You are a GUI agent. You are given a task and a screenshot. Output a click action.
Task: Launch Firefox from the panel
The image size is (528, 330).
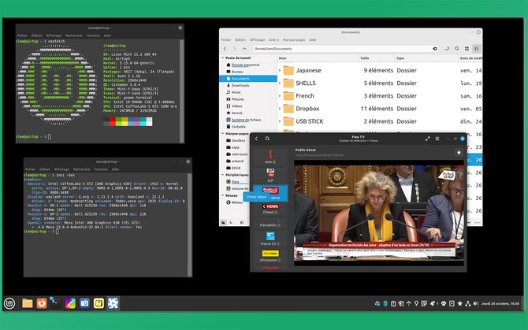(x=42, y=303)
